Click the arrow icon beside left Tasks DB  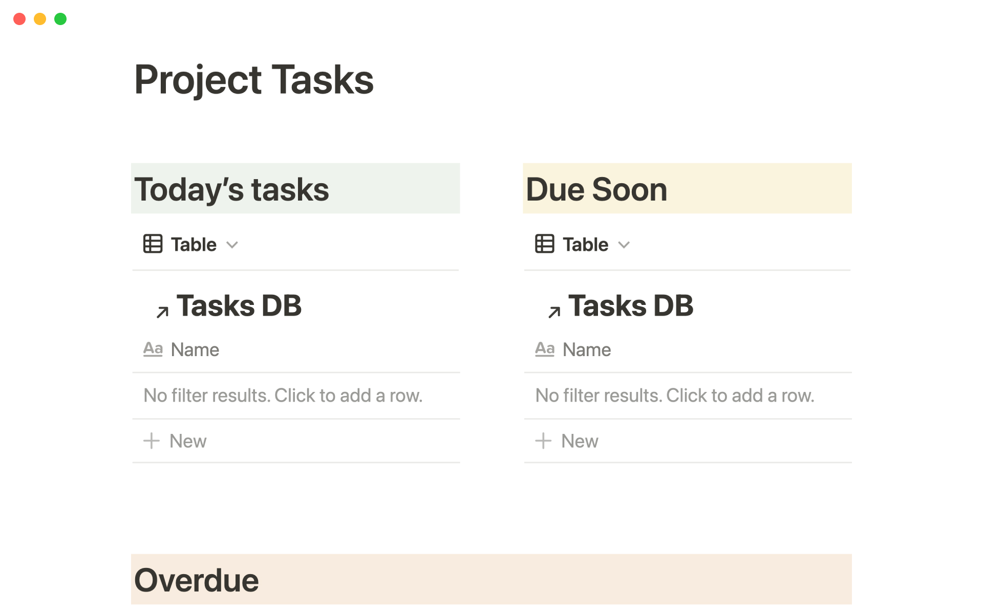[x=162, y=312]
